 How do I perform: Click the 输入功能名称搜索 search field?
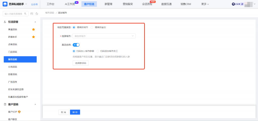pos(14,14)
